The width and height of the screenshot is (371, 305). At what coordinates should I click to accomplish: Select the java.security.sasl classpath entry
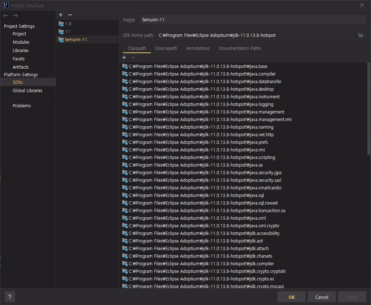coord(244,180)
